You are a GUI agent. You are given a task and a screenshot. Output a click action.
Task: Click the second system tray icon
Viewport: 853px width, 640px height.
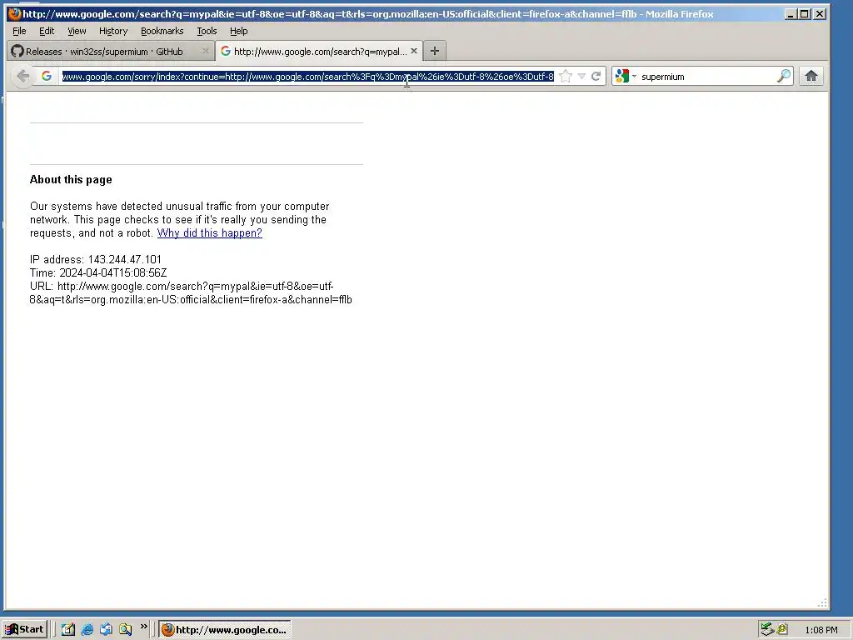pos(782,629)
